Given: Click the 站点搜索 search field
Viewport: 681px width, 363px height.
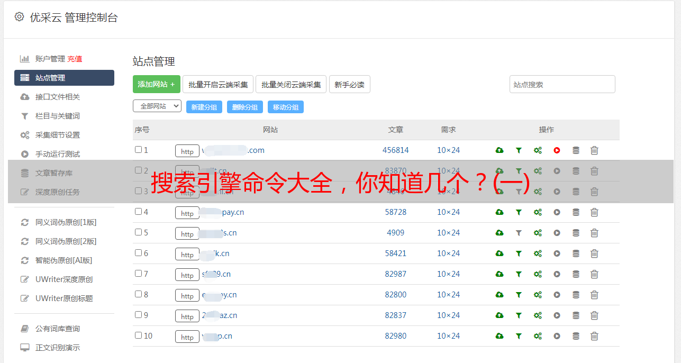Looking at the screenshot, I should [562, 84].
